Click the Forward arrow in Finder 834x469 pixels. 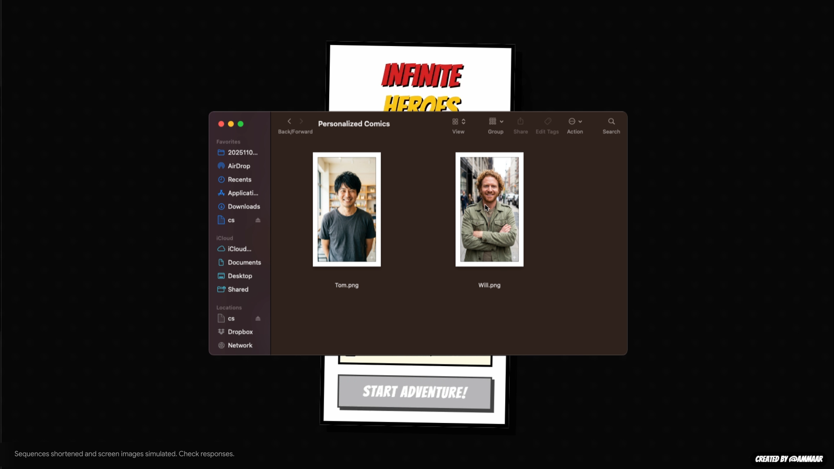pyautogui.click(x=301, y=122)
